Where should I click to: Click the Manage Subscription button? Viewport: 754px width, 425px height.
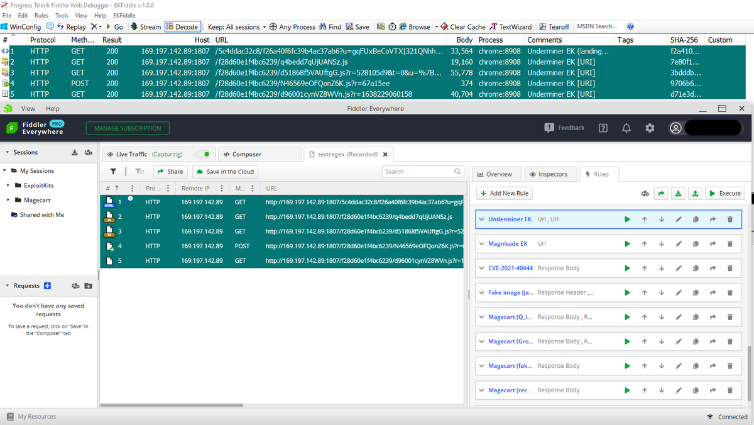[128, 128]
